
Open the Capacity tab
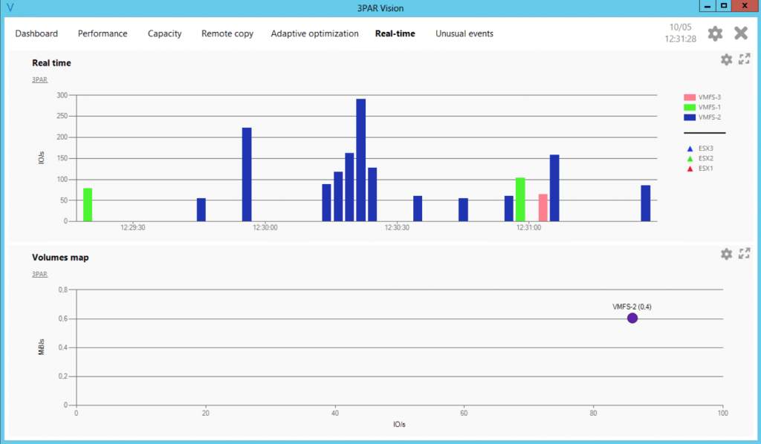164,33
